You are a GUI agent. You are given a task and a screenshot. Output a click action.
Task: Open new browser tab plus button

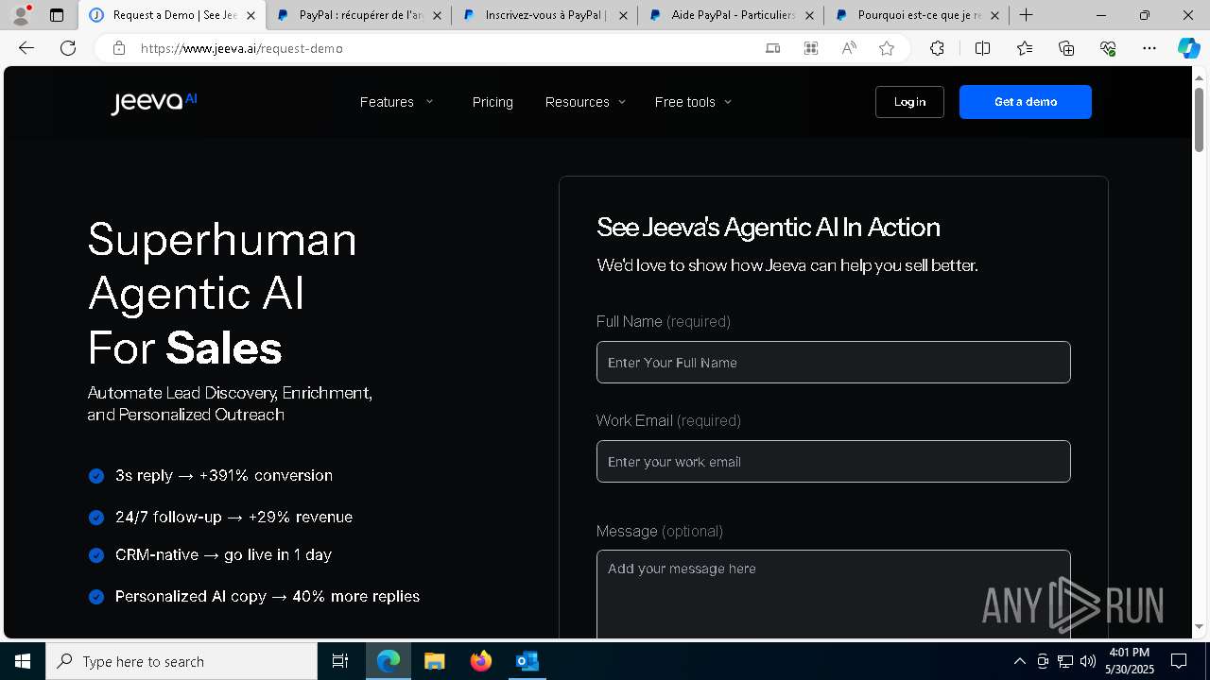click(1026, 15)
